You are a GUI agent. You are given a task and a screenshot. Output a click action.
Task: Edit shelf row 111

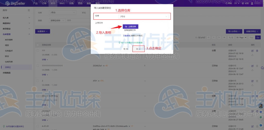point(252,51)
